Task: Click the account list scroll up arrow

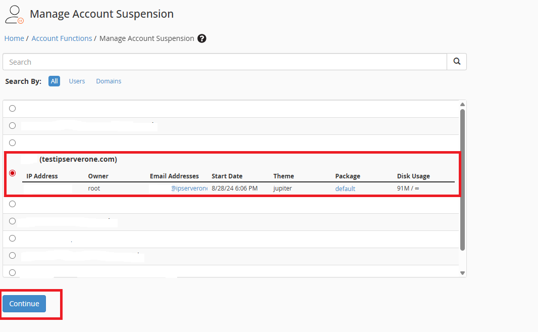Action: (463, 105)
